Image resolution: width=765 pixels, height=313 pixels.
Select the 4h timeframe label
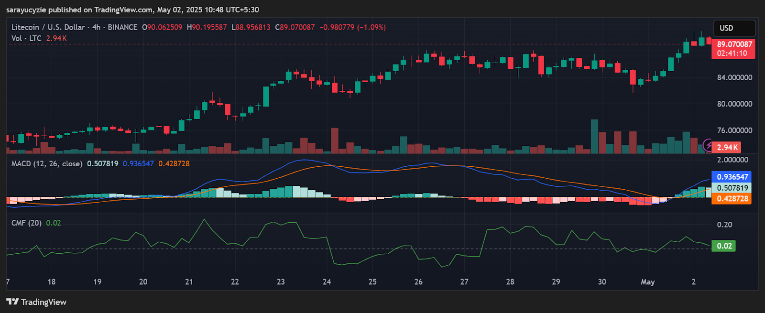(x=97, y=27)
